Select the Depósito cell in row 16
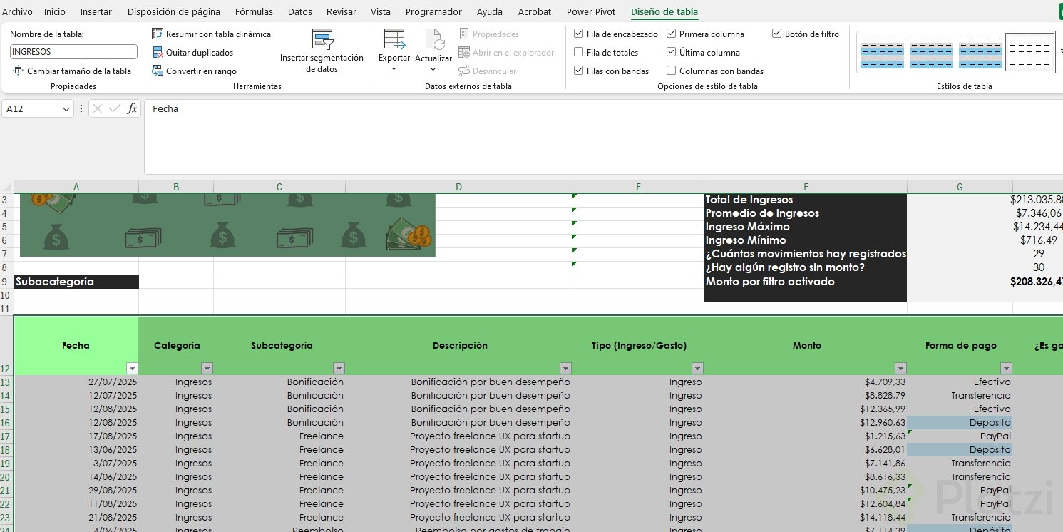 pyautogui.click(x=960, y=422)
